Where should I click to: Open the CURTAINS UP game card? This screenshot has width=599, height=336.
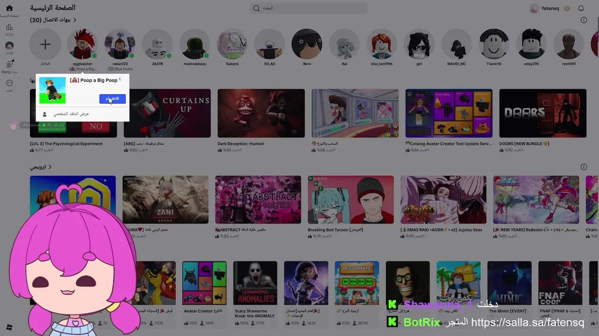pos(167,113)
